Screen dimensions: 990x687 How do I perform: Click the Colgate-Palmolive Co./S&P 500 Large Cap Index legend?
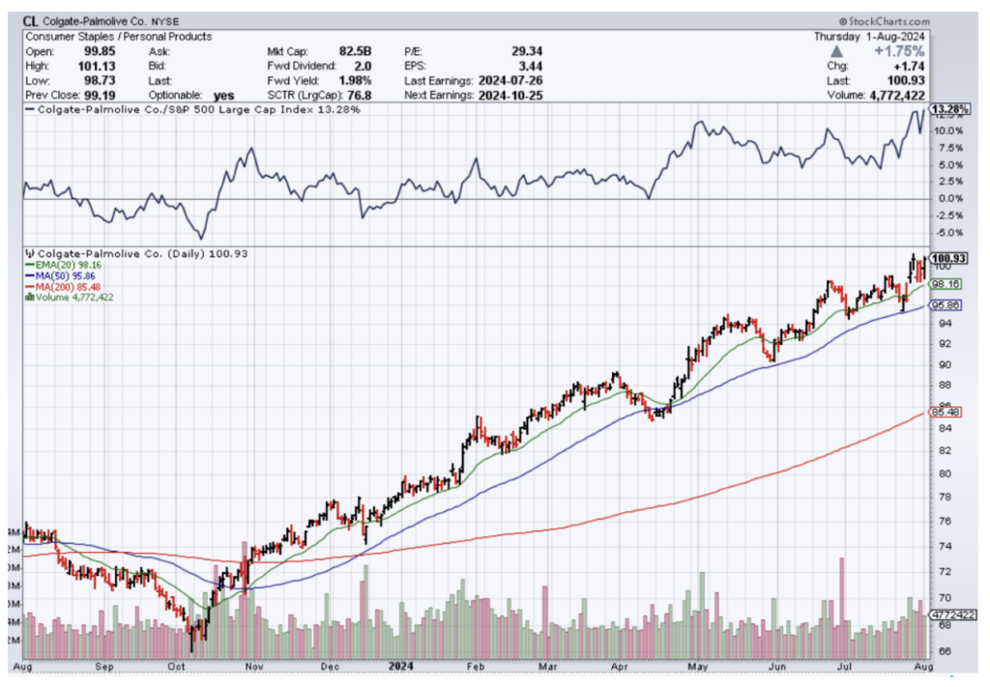tap(192, 109)
